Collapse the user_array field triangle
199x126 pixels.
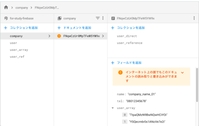point(112,108)
